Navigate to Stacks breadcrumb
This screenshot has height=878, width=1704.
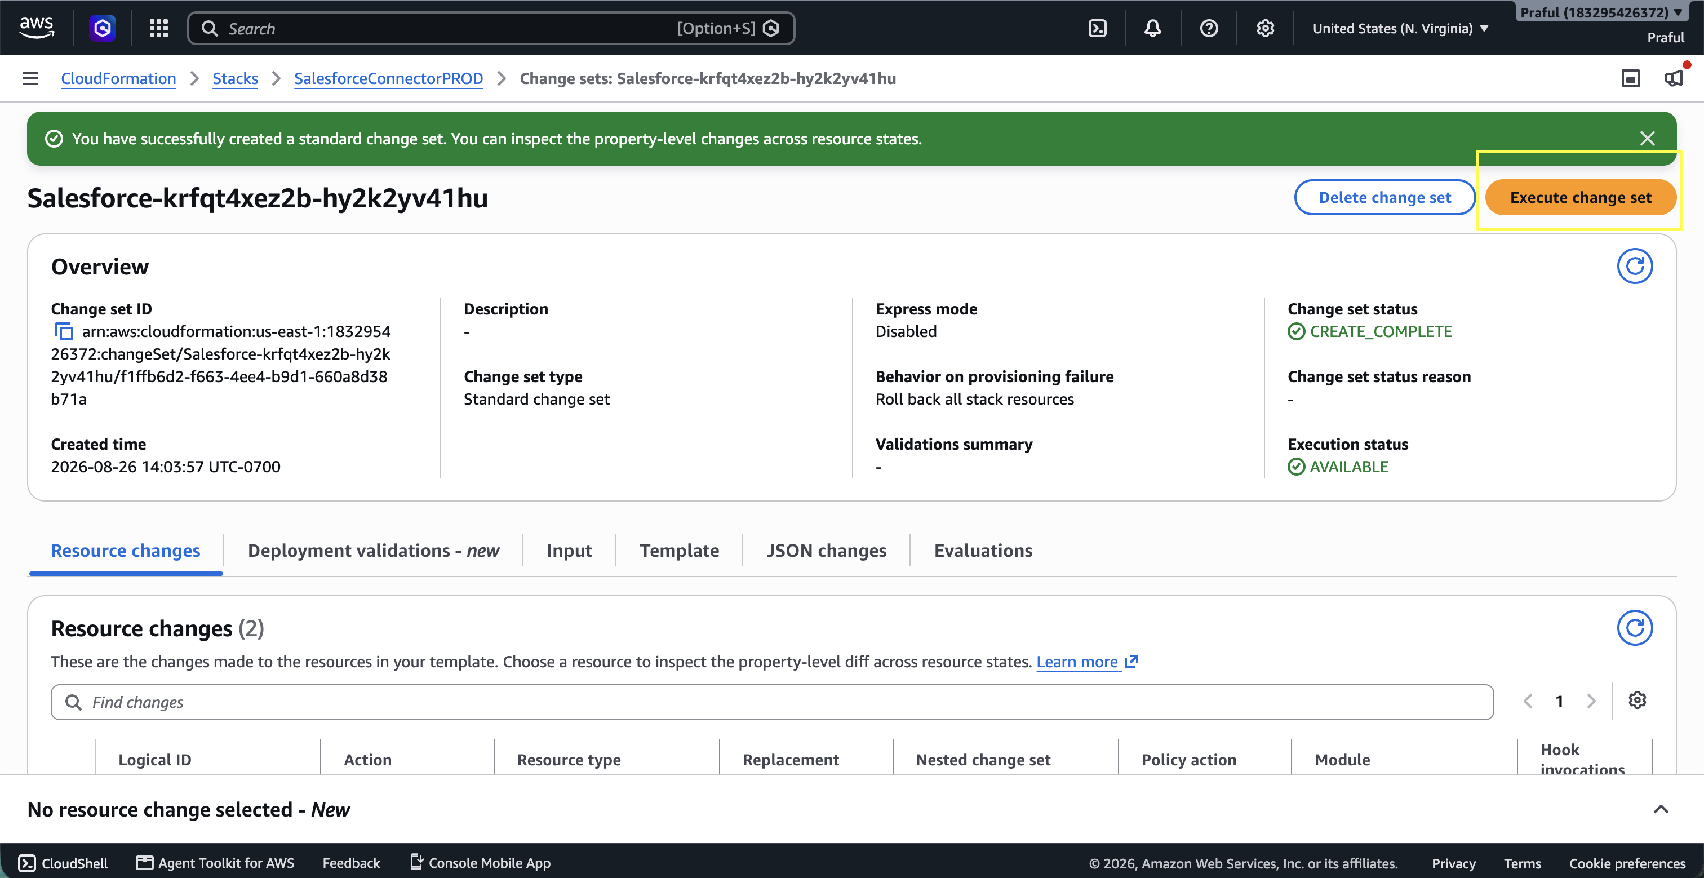pos(235,78)
